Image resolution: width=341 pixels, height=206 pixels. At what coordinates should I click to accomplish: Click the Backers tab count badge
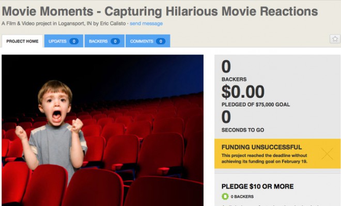pos(115,41)
